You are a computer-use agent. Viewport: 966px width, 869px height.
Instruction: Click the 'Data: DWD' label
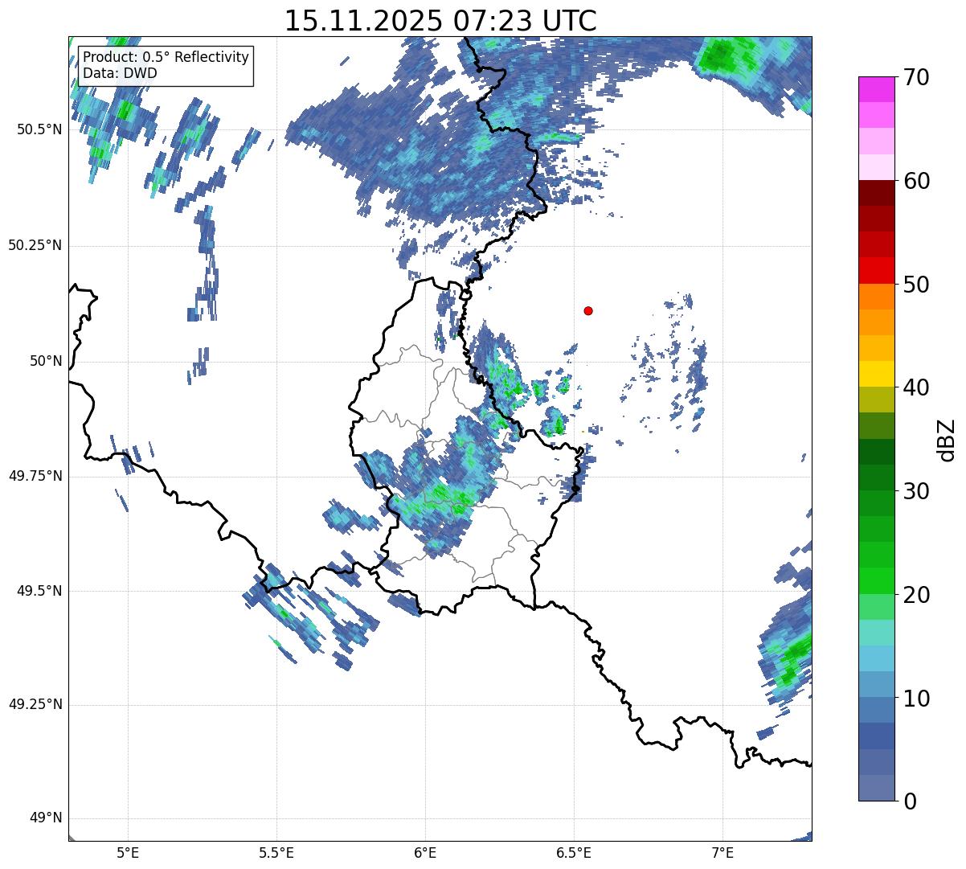(x=120, y=73)
